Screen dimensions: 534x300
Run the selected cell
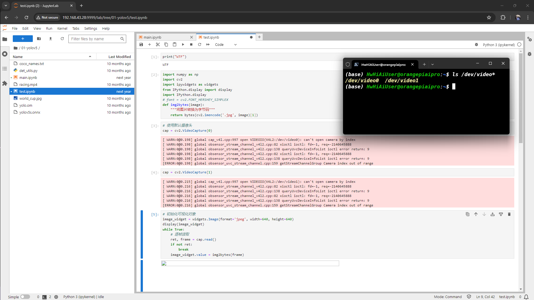[183, 44]
